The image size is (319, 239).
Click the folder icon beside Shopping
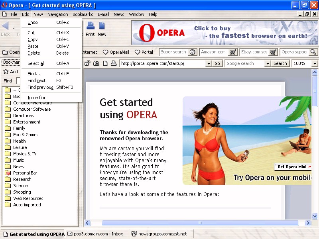coord(8,192)
